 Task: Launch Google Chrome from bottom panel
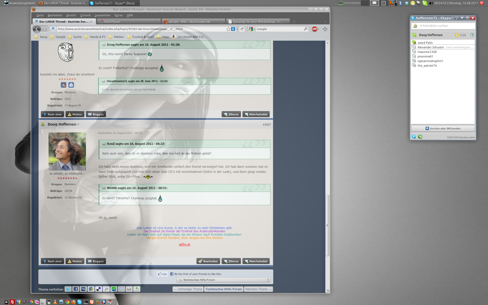click(x=67, y=302)
